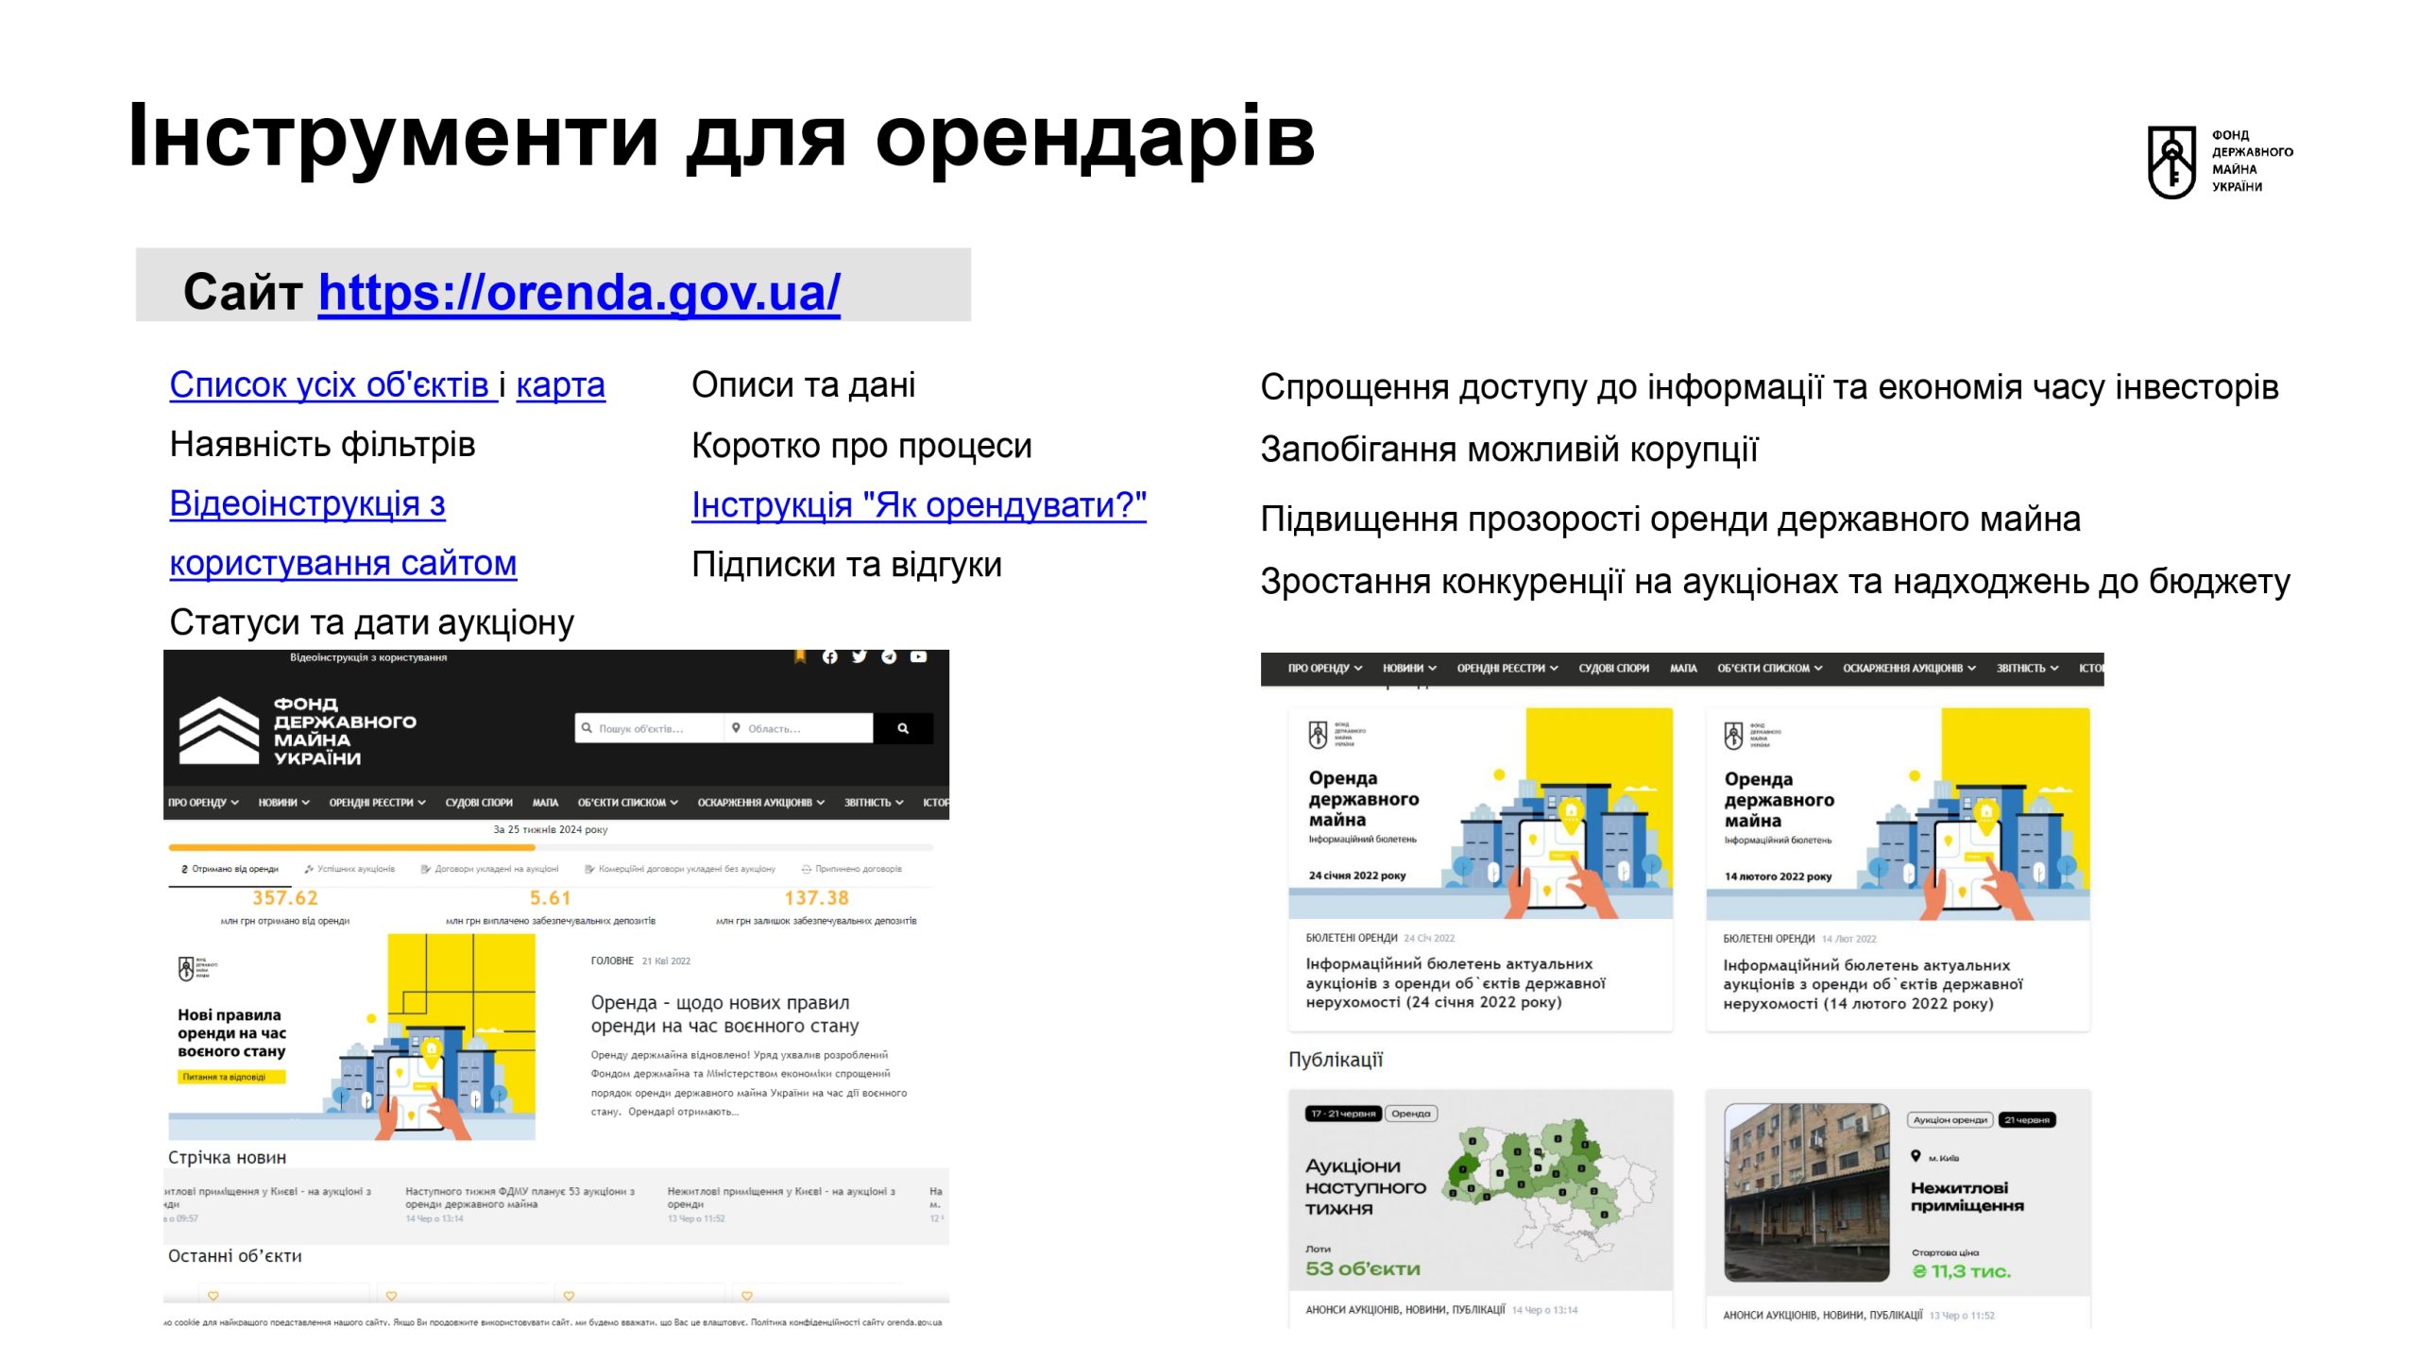Expand ПРО ОРЕНДУ menu in right screenshot
The image size is (2418, 1361).
[1325, 669]
